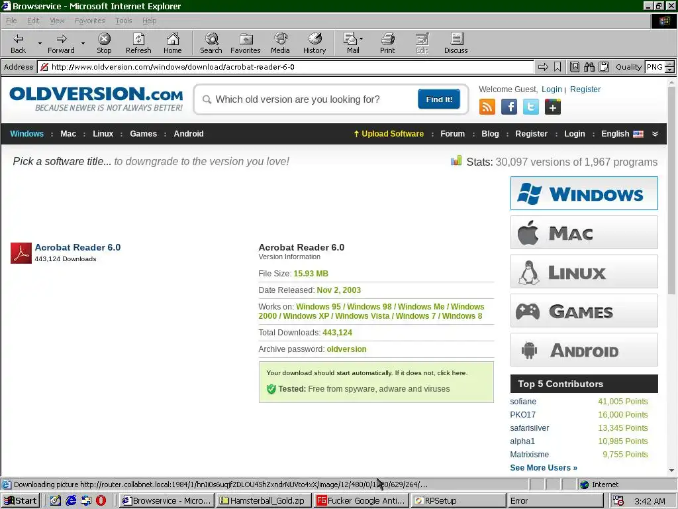Click the Google Plus social icon
Screen dimensions: 678x509
click(x=553, y=107)
